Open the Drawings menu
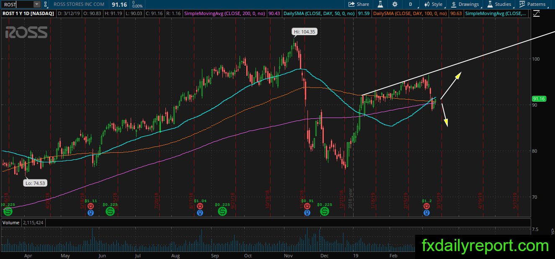 tap(465, 4)
